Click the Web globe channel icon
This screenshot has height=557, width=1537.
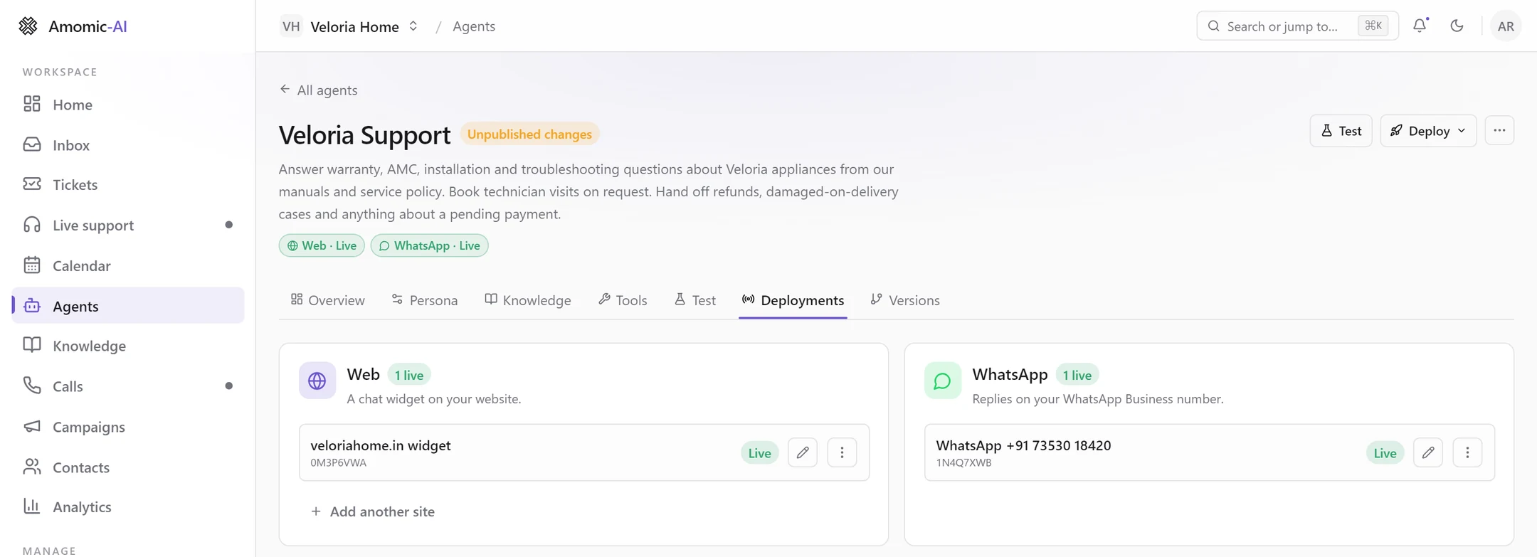tap(317, 381)
